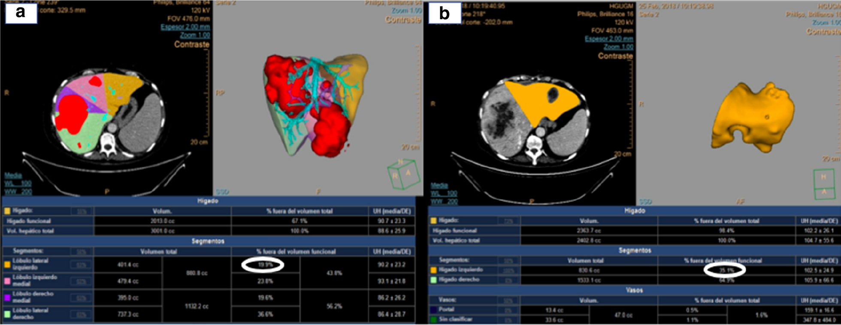The image size is (841, 325).
Task: Click Zoom 1.00 in panel b CT view
Action: (618, 47)
